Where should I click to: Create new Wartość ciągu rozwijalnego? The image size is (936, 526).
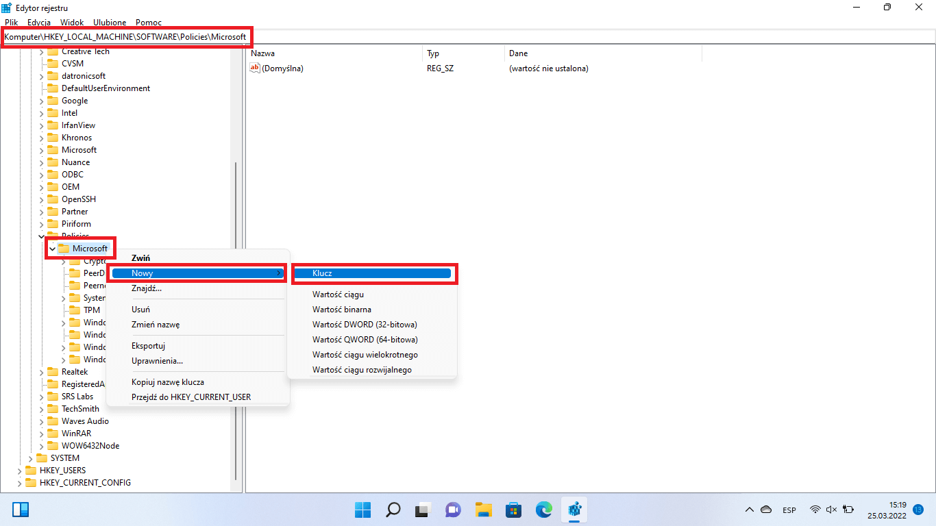372,370
